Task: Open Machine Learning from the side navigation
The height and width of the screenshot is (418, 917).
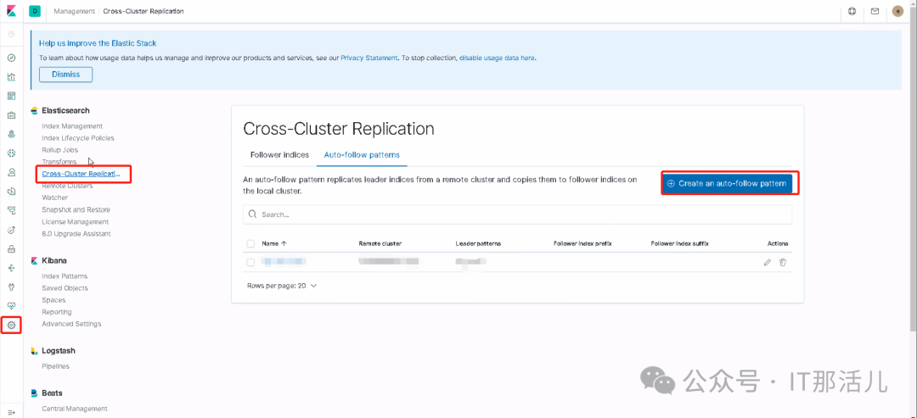Action: pos(11,153)
